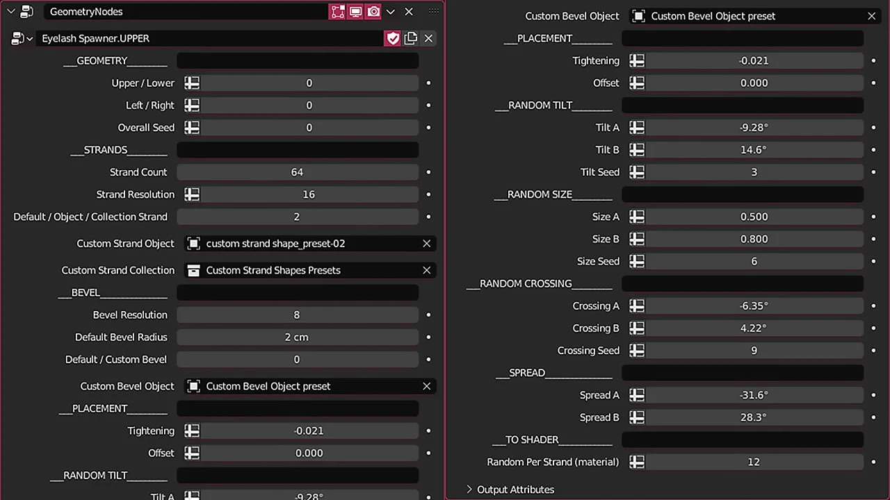Open modifier extra options dropdown arrow
Viewport: 890px width, 500px height.
[x=391, y=12]
